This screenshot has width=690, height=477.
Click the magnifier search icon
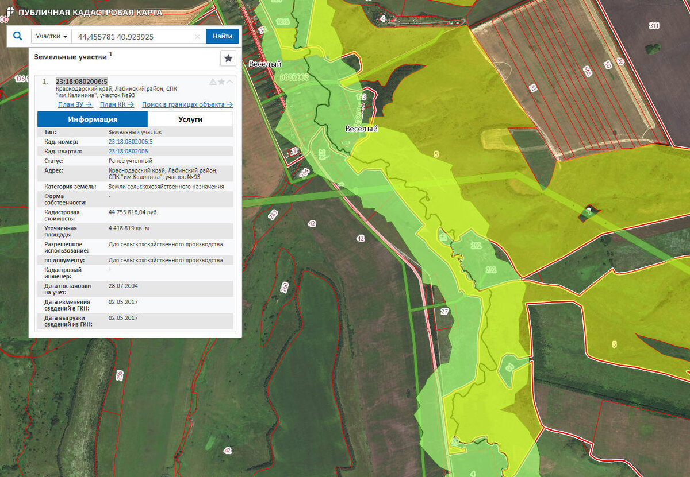pos(18,36)
